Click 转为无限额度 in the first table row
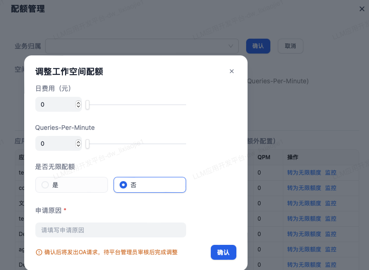 [x=304, y=173]
